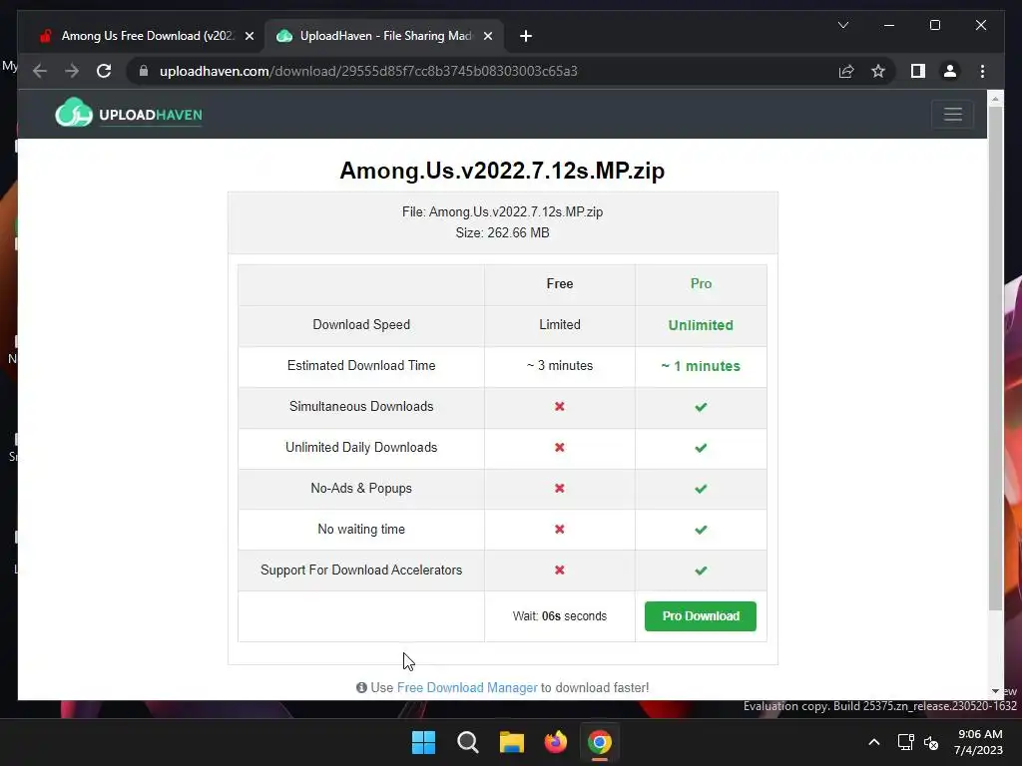Open the hamburger navigation menu

(x=952, y=114)
